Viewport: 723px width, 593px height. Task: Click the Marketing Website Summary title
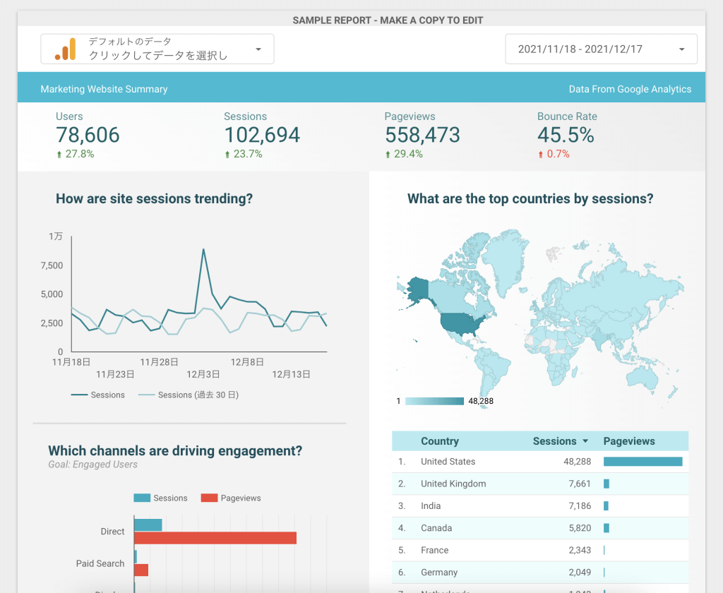coord(104,89)
